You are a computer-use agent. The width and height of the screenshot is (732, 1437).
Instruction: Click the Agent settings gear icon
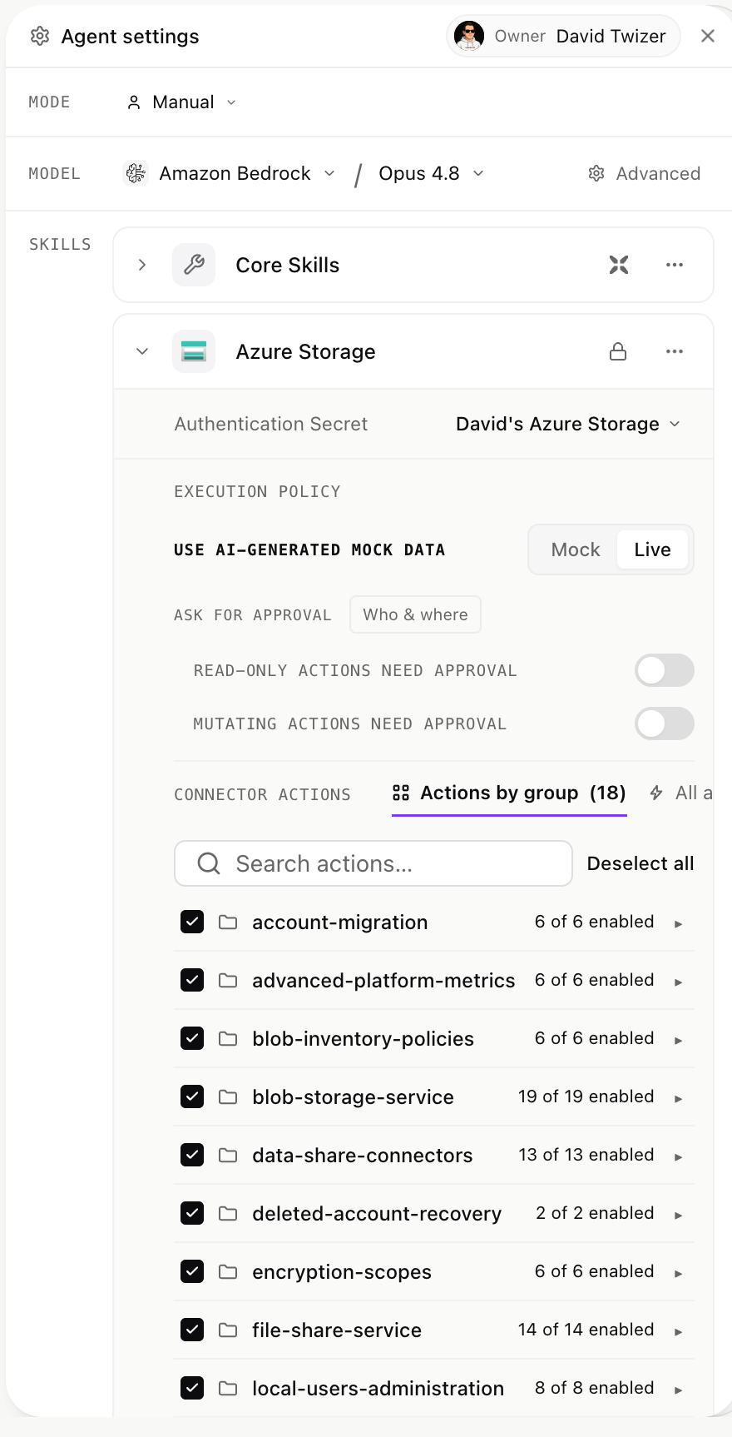click(x=39, y=36)
